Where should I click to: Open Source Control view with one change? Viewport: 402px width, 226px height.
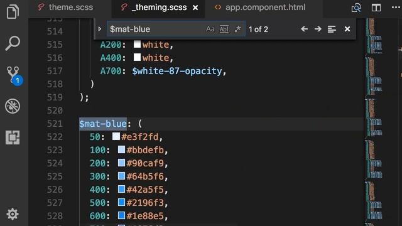[14, 75]
